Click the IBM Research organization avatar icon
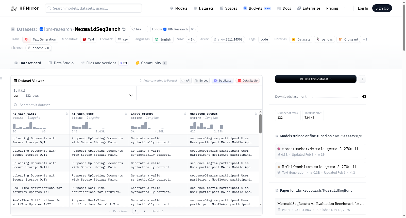 [41, 29]
